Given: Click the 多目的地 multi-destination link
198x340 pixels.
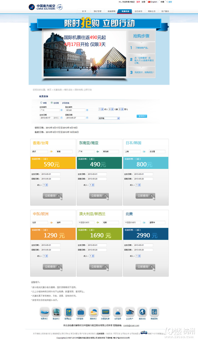Looking at the screenshot, I should (x=66, y=103).
